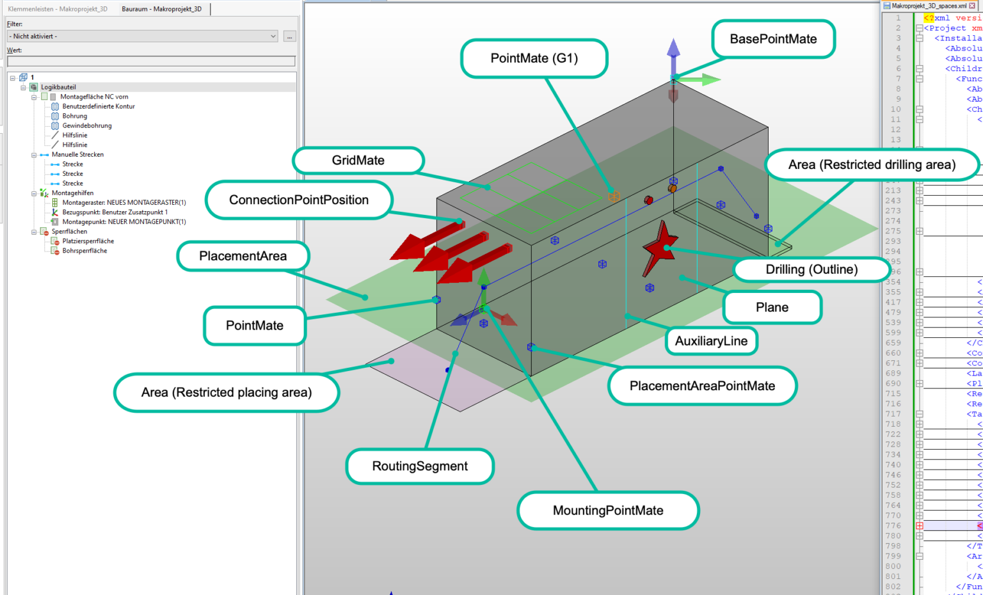Click the browse button next to Filter
The height and width of the screenshot is (595, 983).
coord(289,36)
